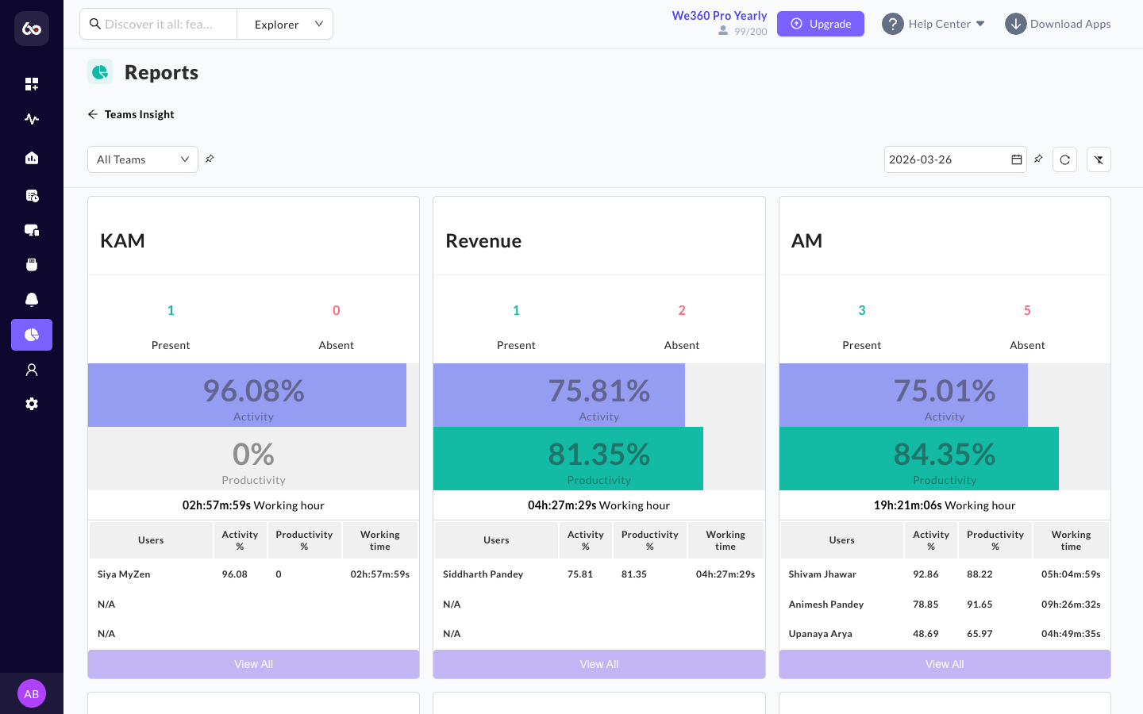Viewport: 1143px width, 714px height.
Task: Refresh the report data
Action: (x=1064, y=159)
